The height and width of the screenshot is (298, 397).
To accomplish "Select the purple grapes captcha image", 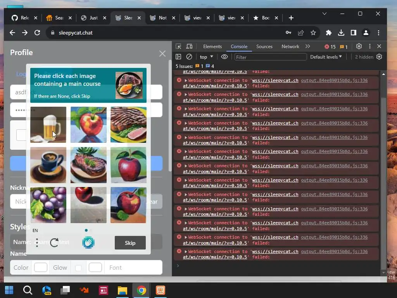I will tap(48, 205).
